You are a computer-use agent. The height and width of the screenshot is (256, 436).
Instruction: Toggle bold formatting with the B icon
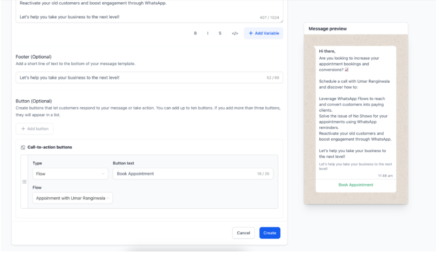pyautogui.click(x=195, y=33)
